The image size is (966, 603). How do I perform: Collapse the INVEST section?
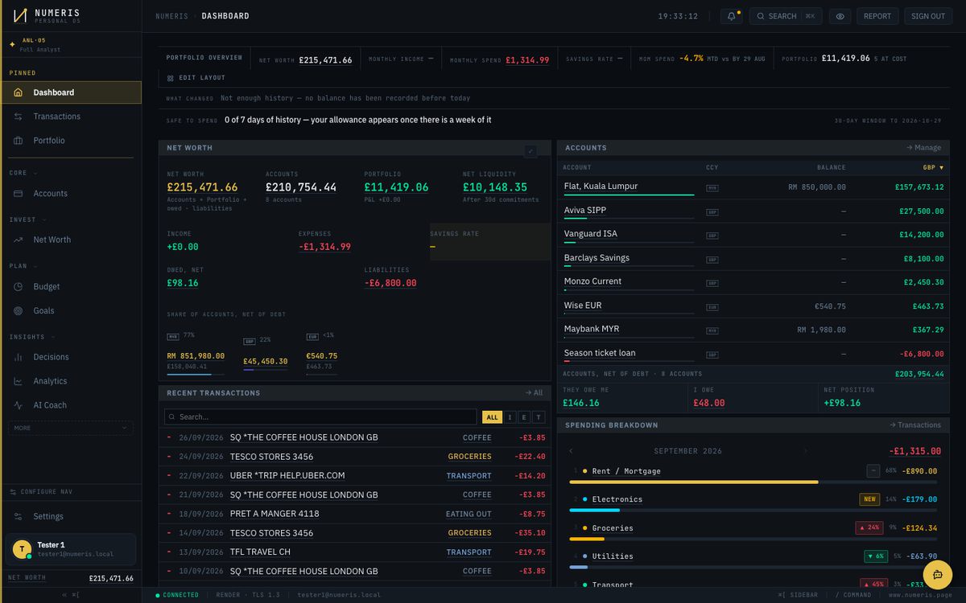28,219
